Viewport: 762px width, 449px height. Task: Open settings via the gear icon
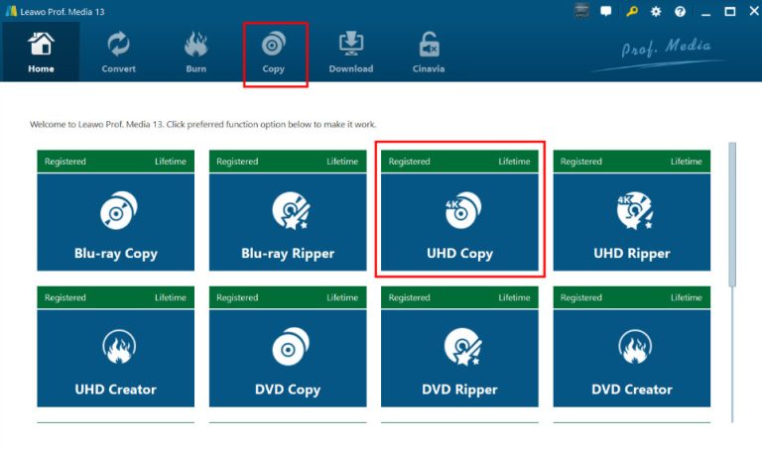pyautogui.click(x=656, y=12)
